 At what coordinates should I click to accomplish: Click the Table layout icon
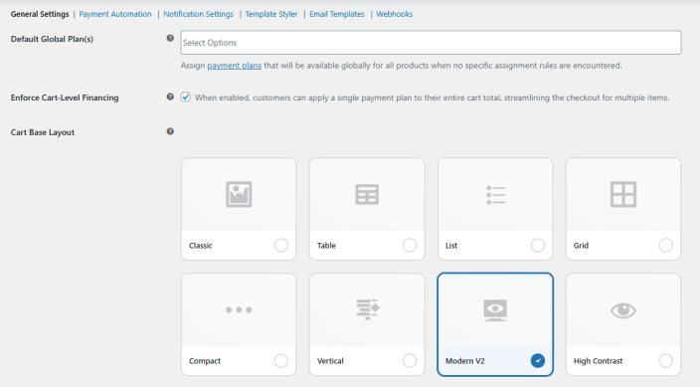[367, 194]
